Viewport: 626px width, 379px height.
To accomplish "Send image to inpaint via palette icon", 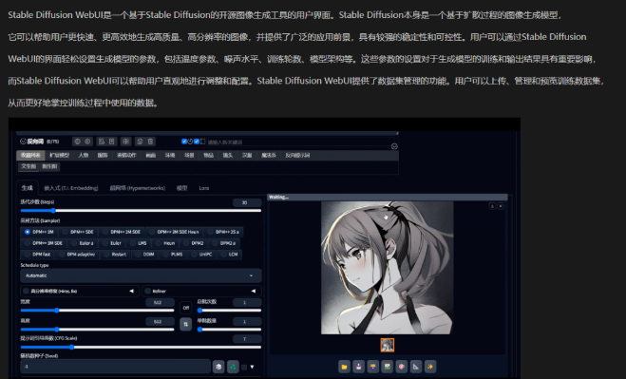I will point(402,367).
